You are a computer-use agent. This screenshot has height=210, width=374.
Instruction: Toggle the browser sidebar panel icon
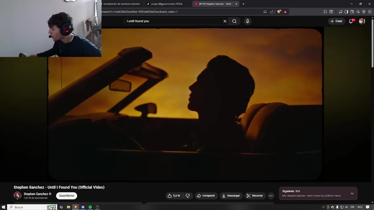coord(346,12)
